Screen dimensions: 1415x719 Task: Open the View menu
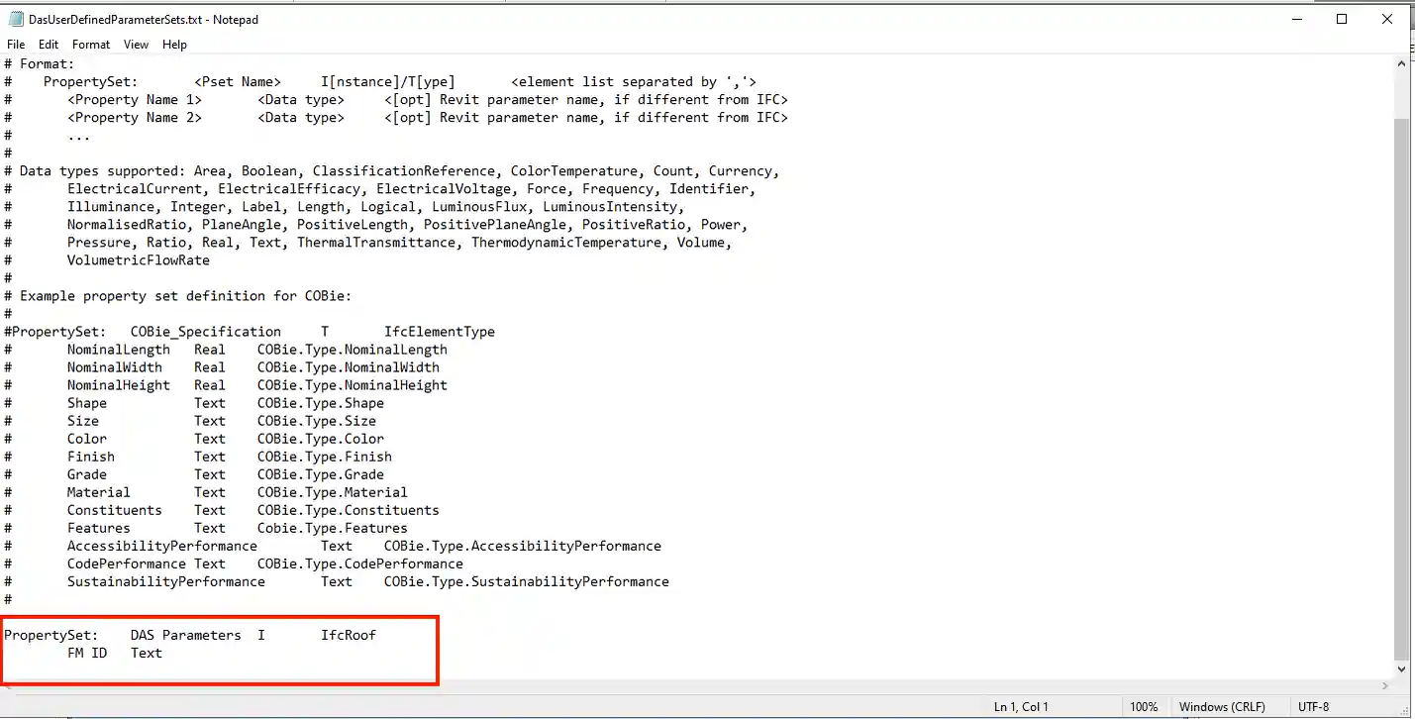tap(136, 44)
